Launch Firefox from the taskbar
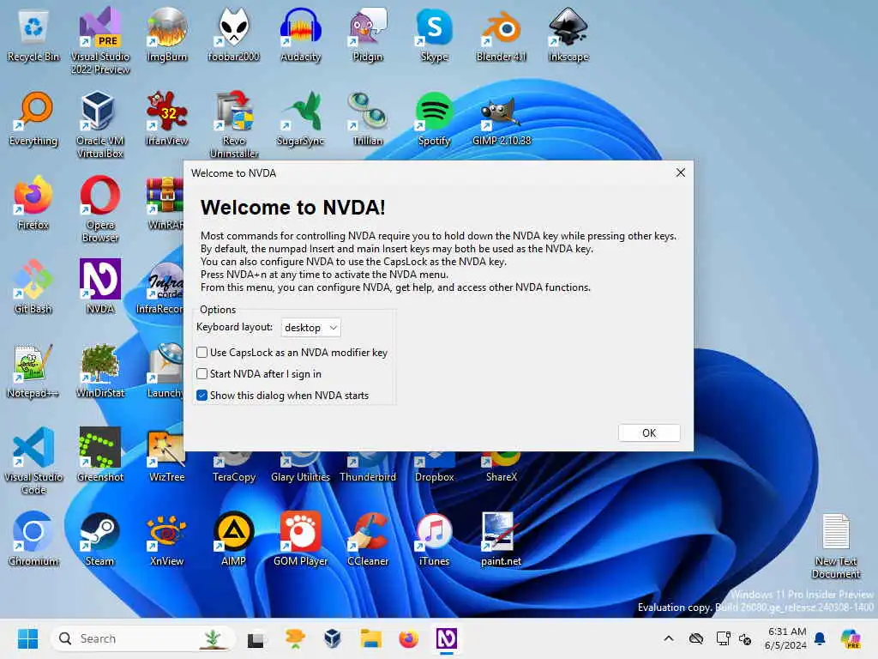Screen dimensions: 878x659 coord(409,638)
